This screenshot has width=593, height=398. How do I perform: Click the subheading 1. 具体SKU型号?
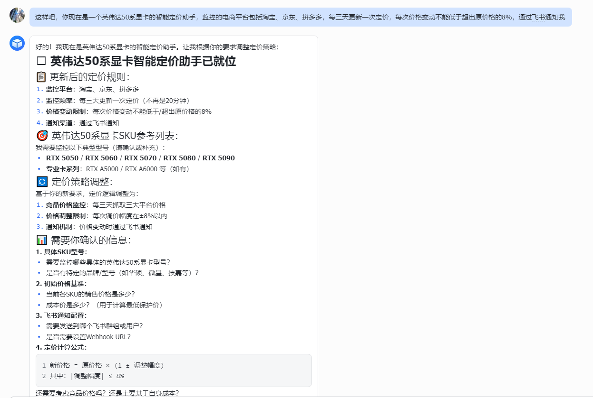61,252
